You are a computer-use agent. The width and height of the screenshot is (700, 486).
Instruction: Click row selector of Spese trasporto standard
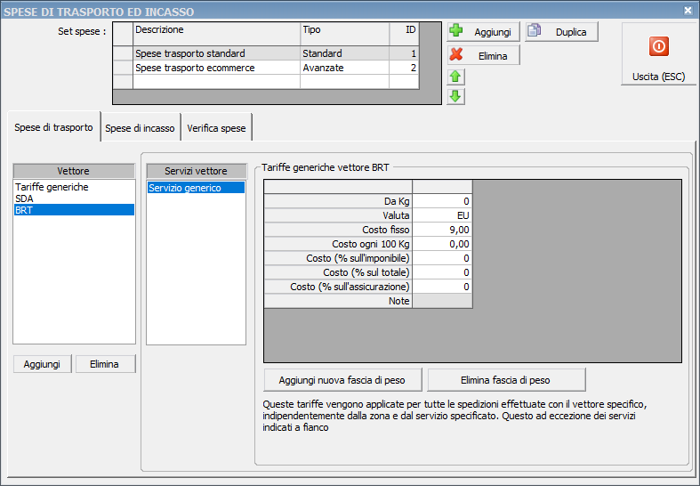[x=123, y=53]
